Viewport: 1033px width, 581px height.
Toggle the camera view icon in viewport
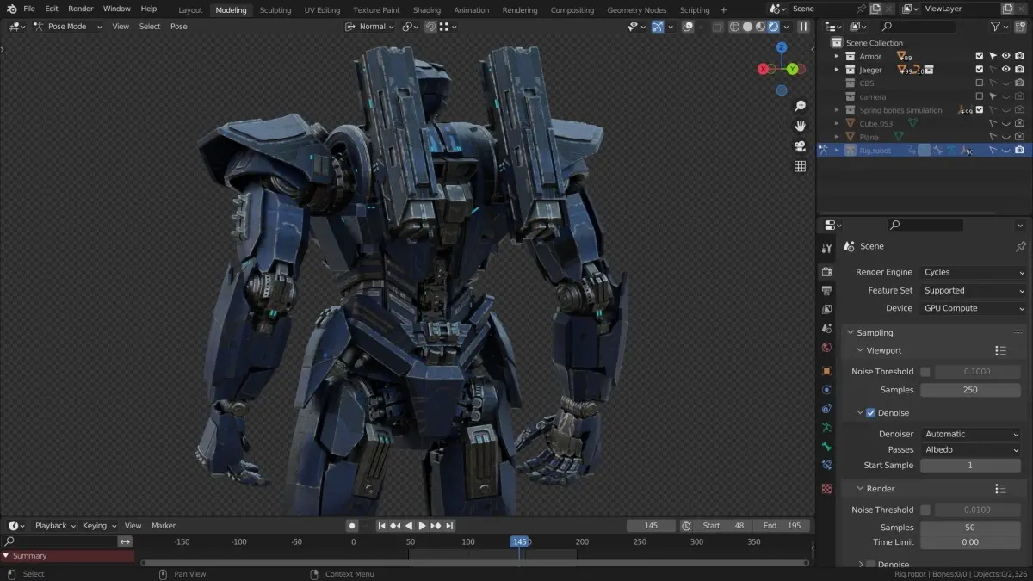point(800,146)
